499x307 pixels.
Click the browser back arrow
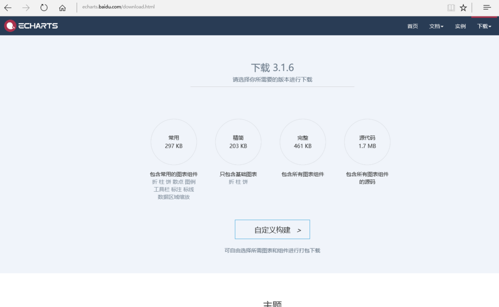coord(8,7)
